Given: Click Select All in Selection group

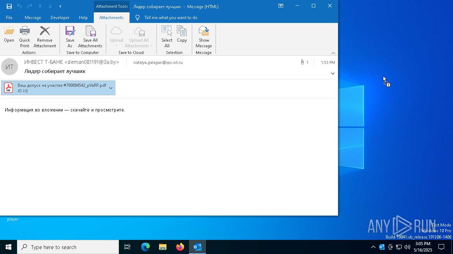Looking at the screenshot, I should pyautogui.click(x=167, y=37).
